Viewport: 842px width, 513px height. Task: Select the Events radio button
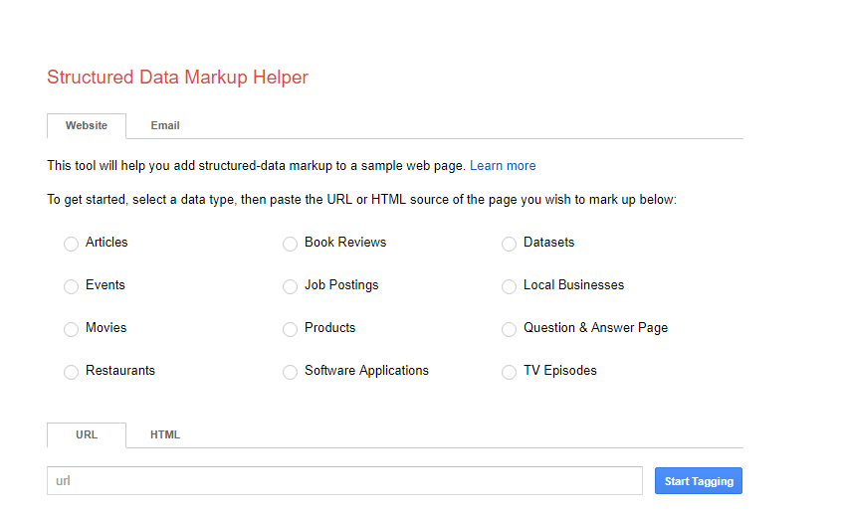tap(71, 286)
